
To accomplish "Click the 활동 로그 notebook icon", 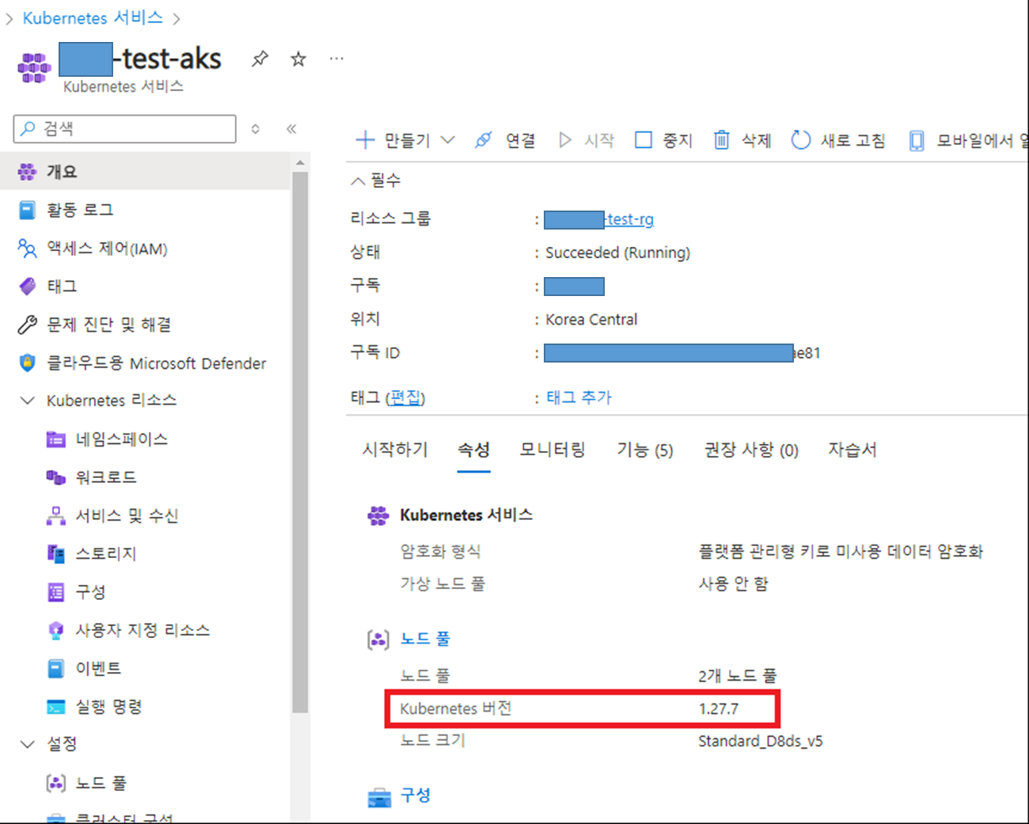I will click(x=27, y=210).
